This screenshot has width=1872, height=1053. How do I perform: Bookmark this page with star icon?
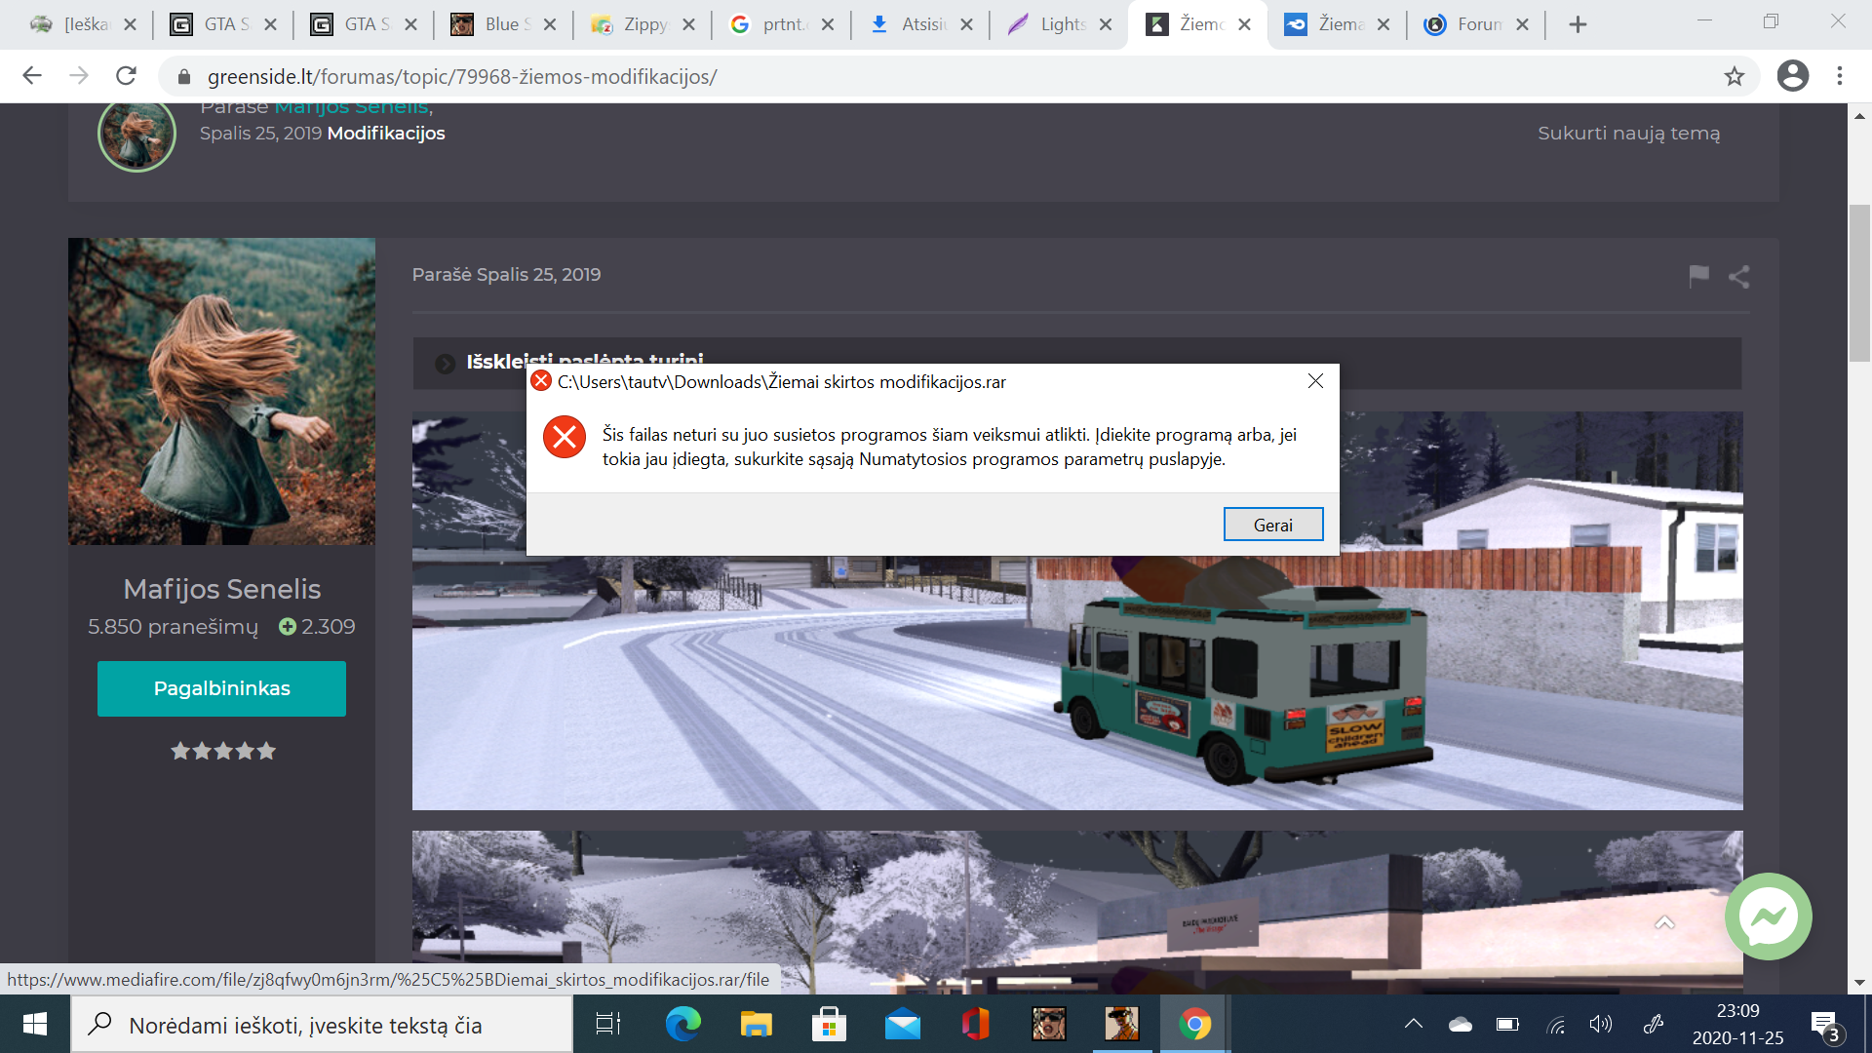point(1734,76)
